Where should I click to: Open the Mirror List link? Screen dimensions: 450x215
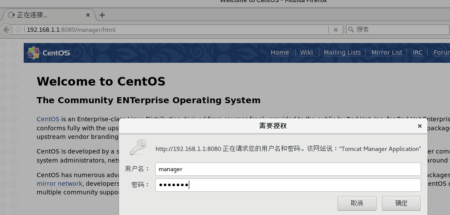387,53
